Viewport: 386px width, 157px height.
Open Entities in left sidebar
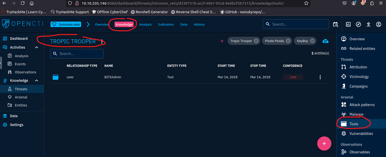coord(22,105)
